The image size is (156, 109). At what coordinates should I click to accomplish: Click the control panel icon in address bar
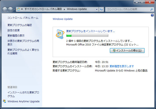point(18,9)
